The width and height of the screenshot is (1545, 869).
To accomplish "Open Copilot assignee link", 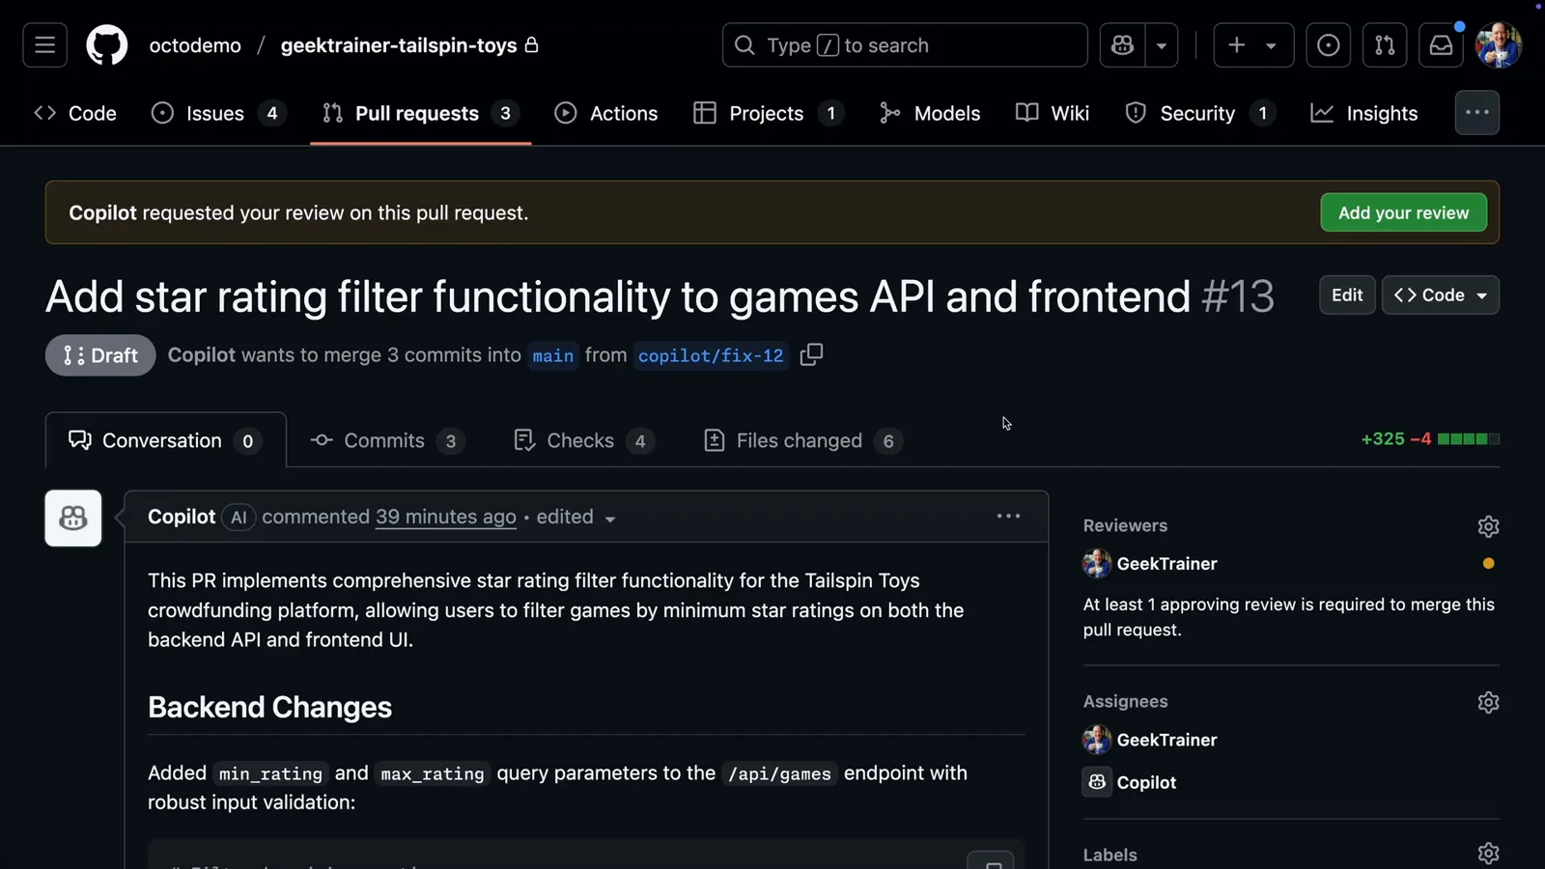I will coord(1146,782).
